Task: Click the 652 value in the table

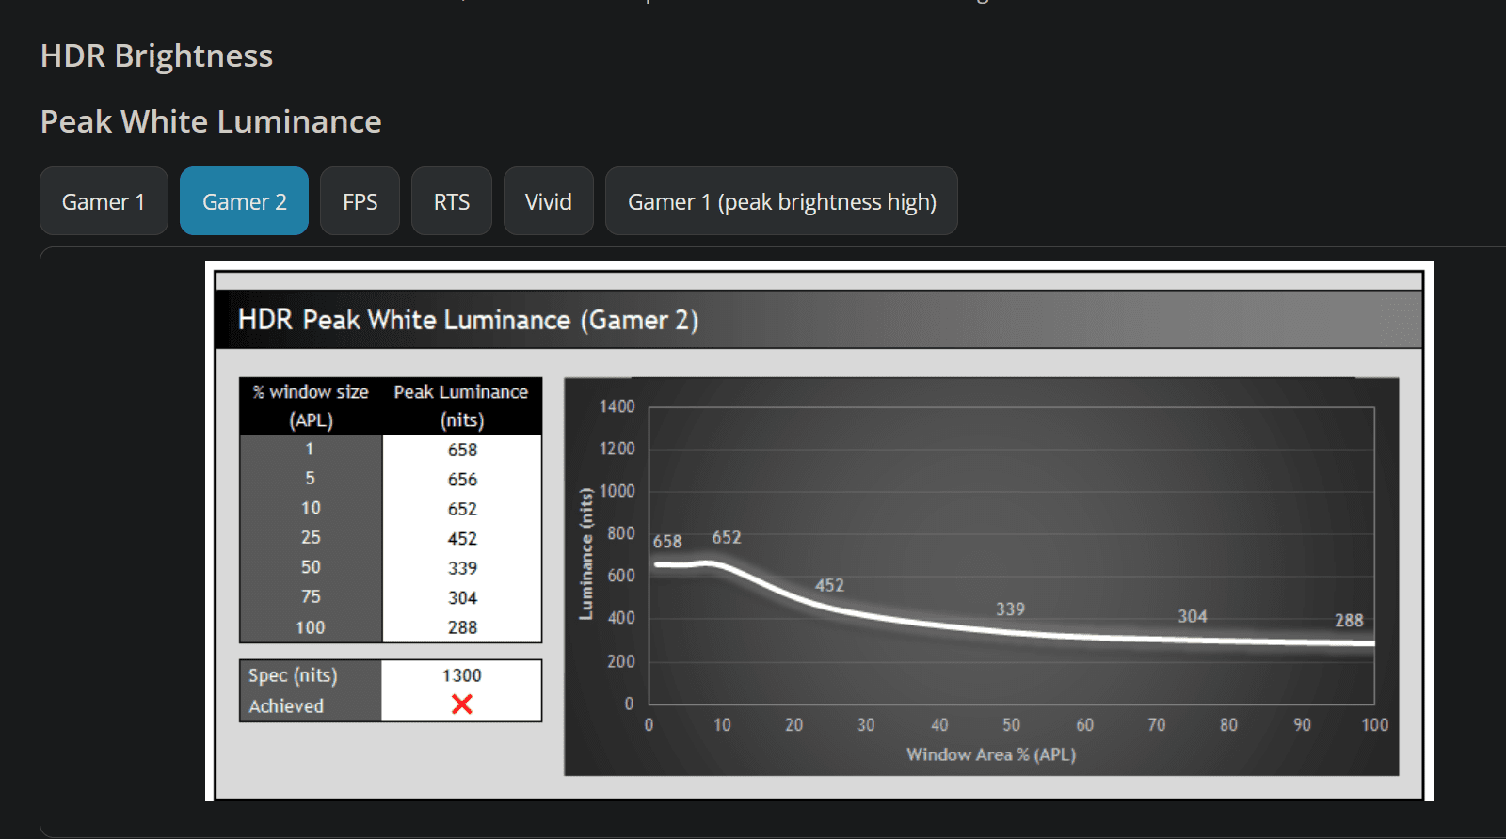Action: point(462,509)
